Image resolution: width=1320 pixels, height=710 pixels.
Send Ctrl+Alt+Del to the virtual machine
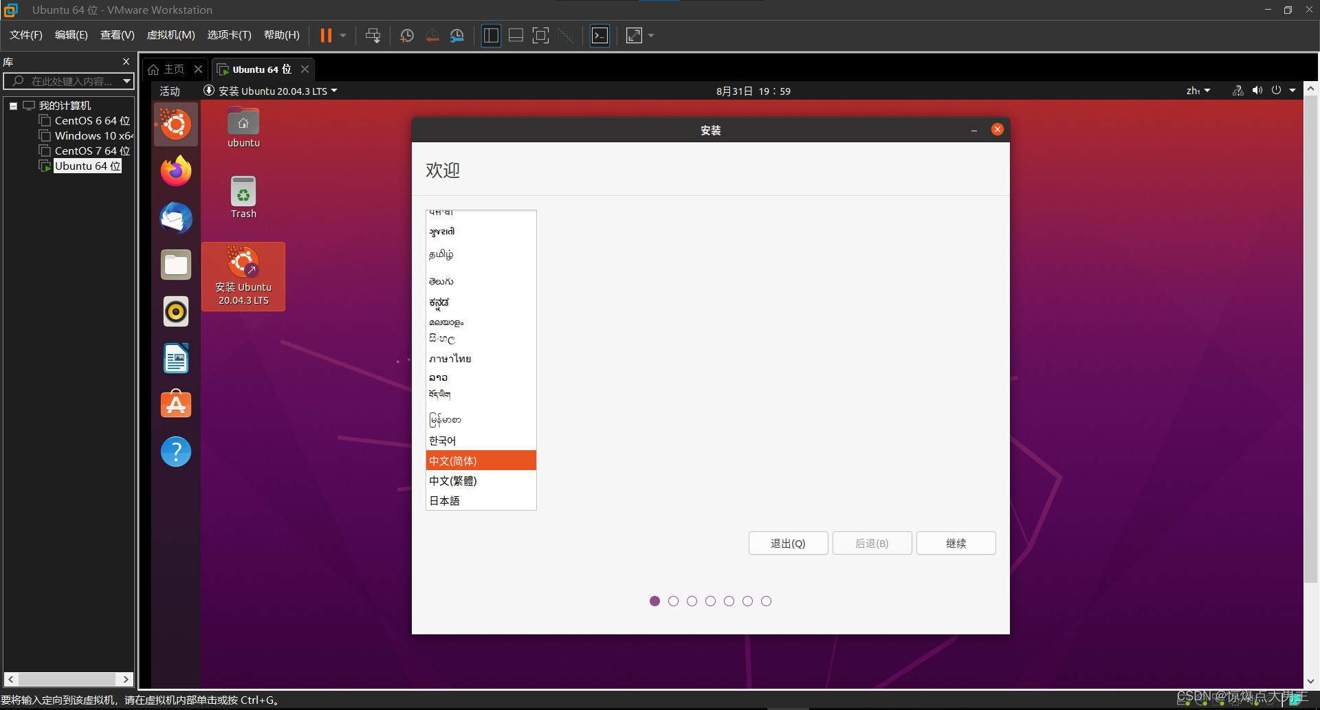373,35
